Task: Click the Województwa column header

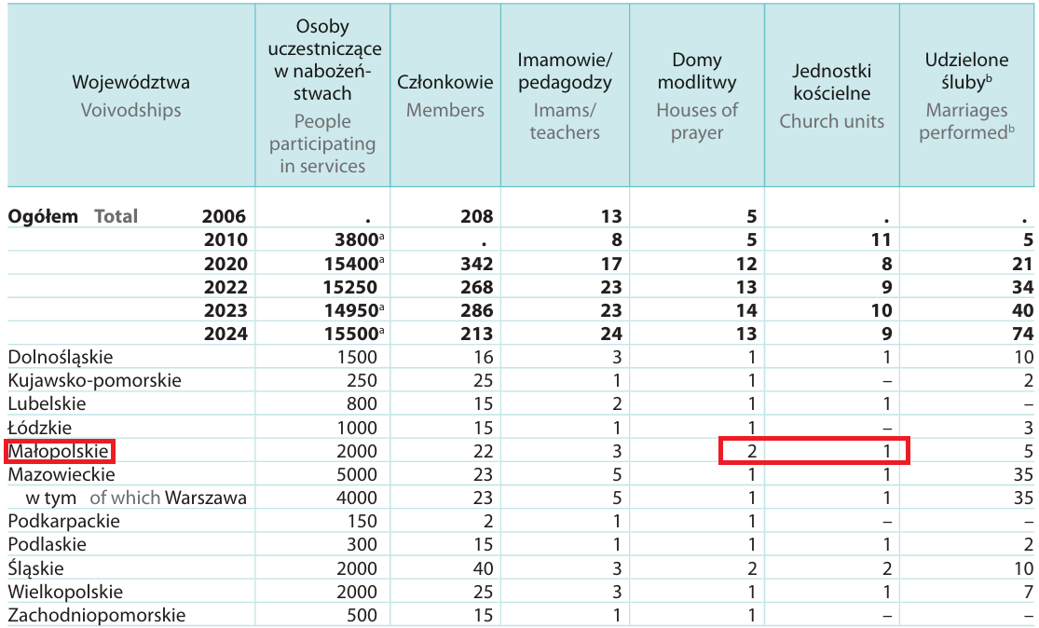Action: pos(131,95)
